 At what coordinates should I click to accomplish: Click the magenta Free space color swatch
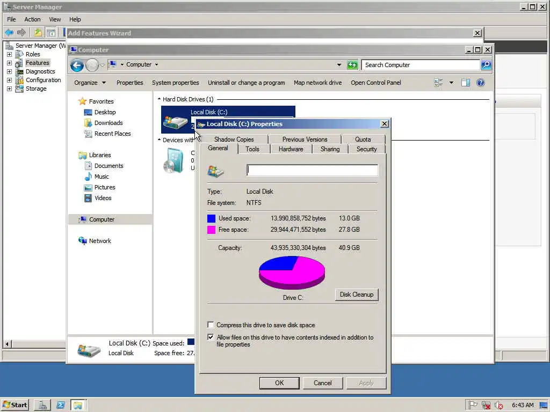[x=211, y=230]
